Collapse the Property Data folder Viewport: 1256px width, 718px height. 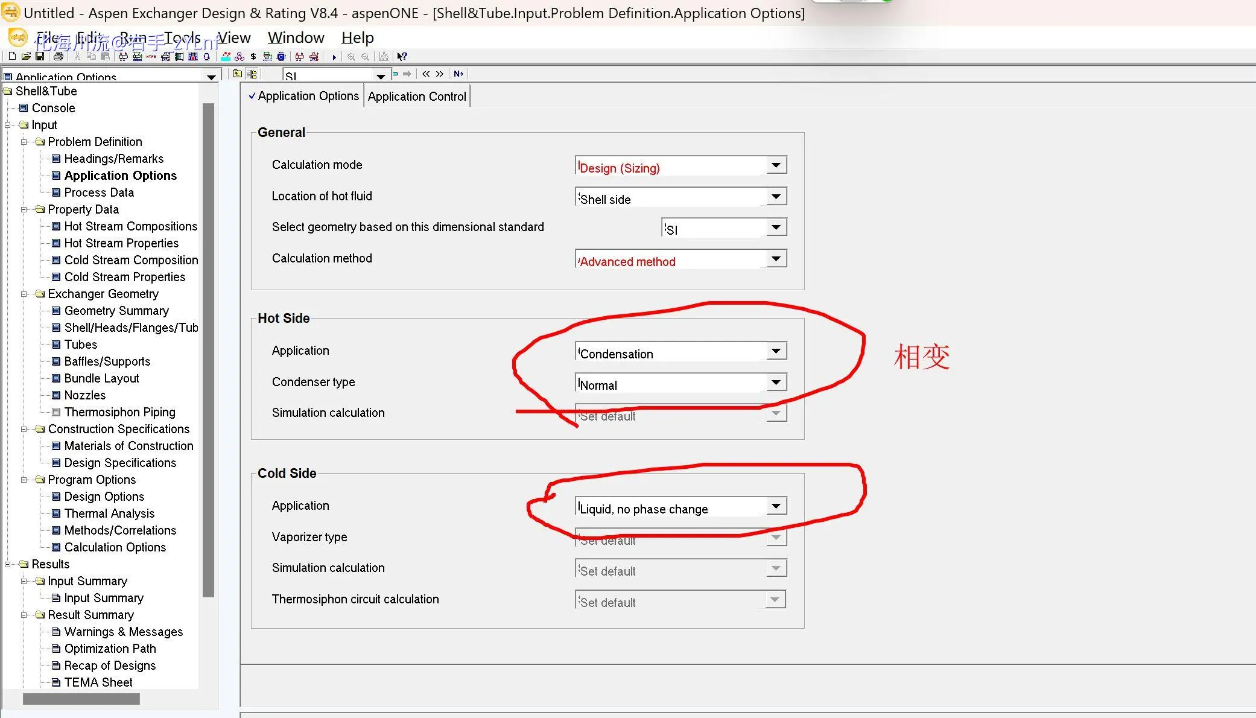pyautogui.click(x=24, y=209)
